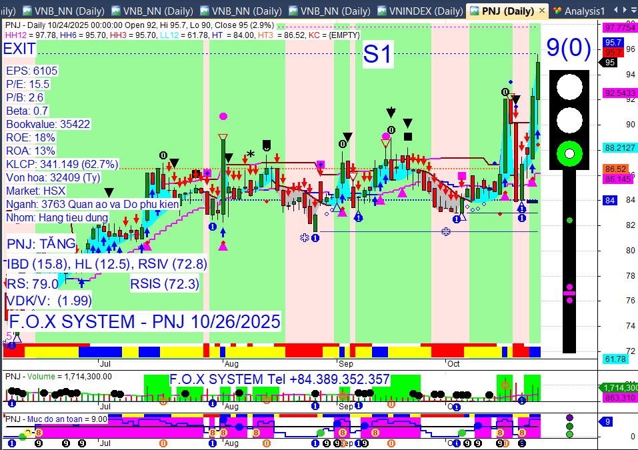Screen dimensions: 638x450
Task: Click the VDK/V: (1.99) value
Action: [49, 301]
